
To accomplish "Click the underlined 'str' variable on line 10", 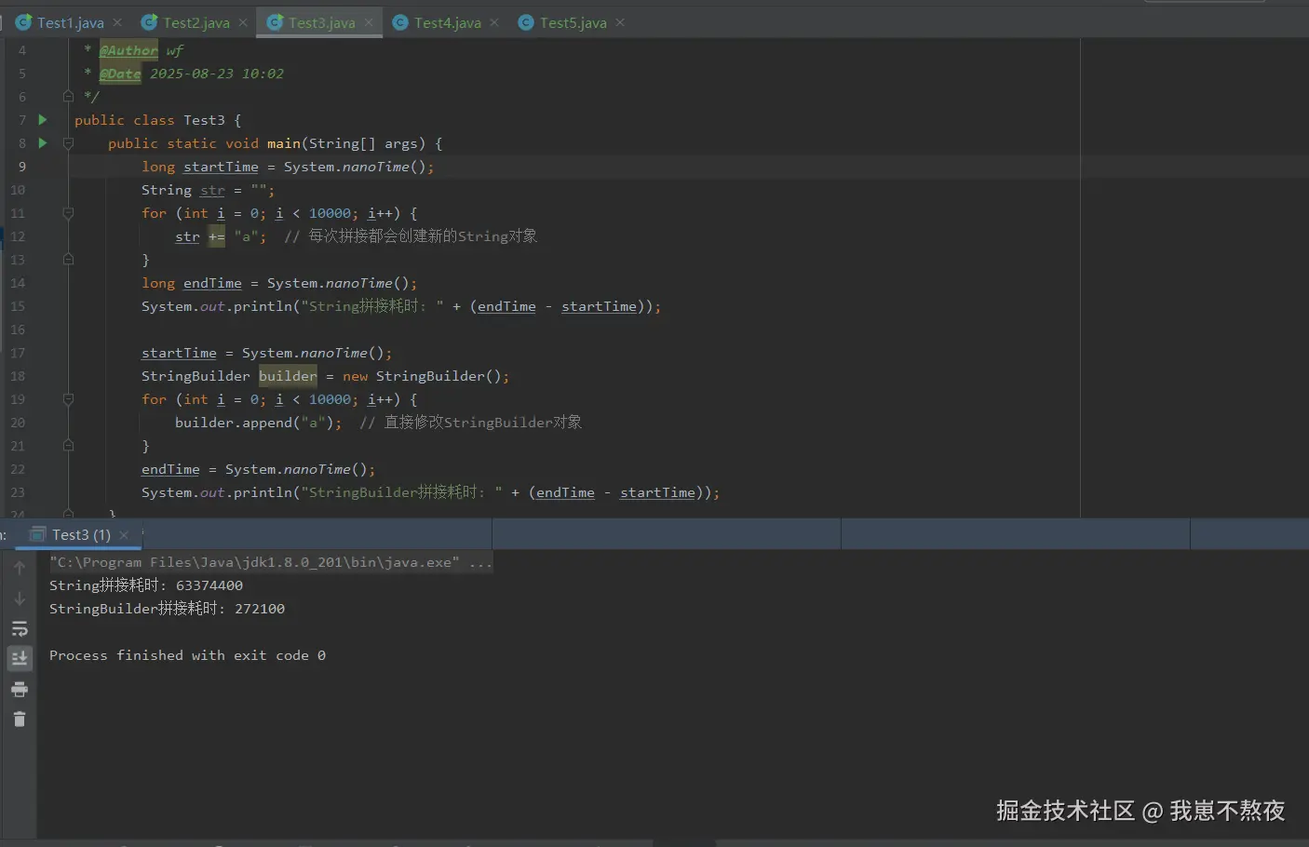I will (212, 190).
